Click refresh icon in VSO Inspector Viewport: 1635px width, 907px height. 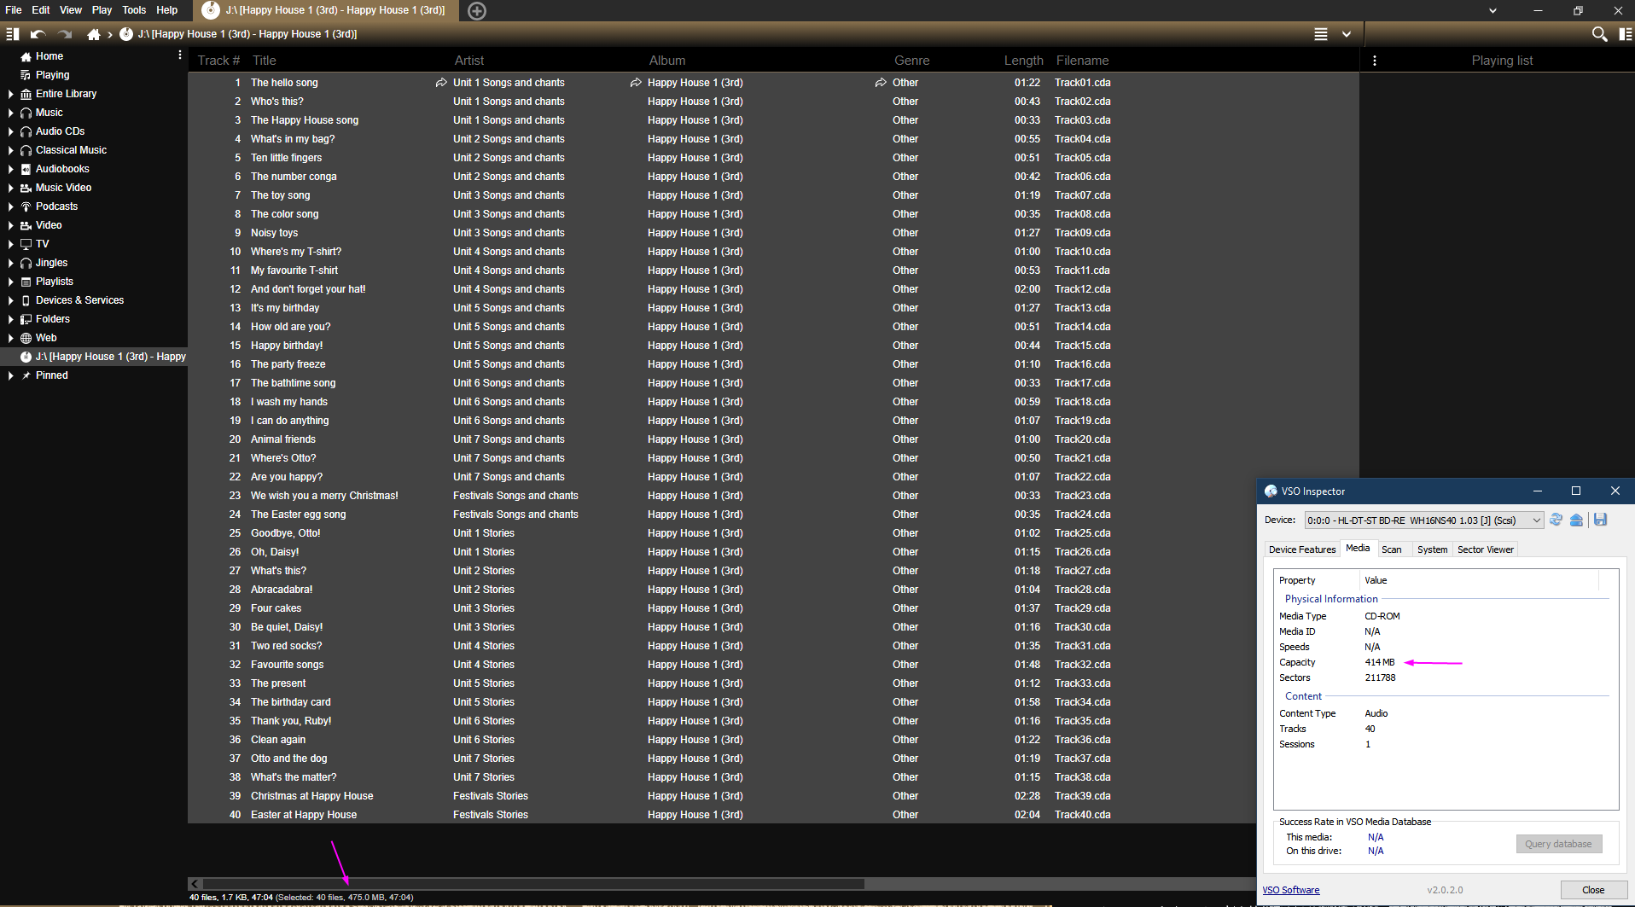click(1556, 520)
